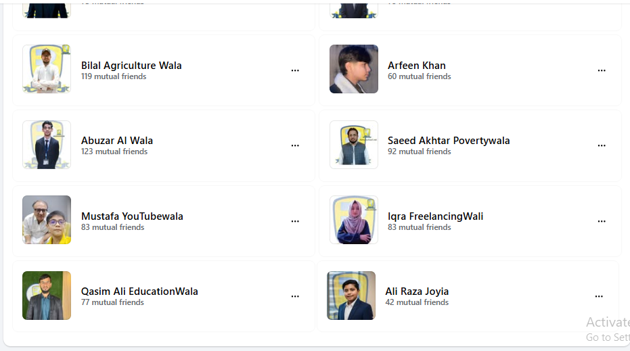Screen dimensions: 630x351
Task: Select Ali Raza Joyia's profile thumbnail
Action: [x=351, y=296]
